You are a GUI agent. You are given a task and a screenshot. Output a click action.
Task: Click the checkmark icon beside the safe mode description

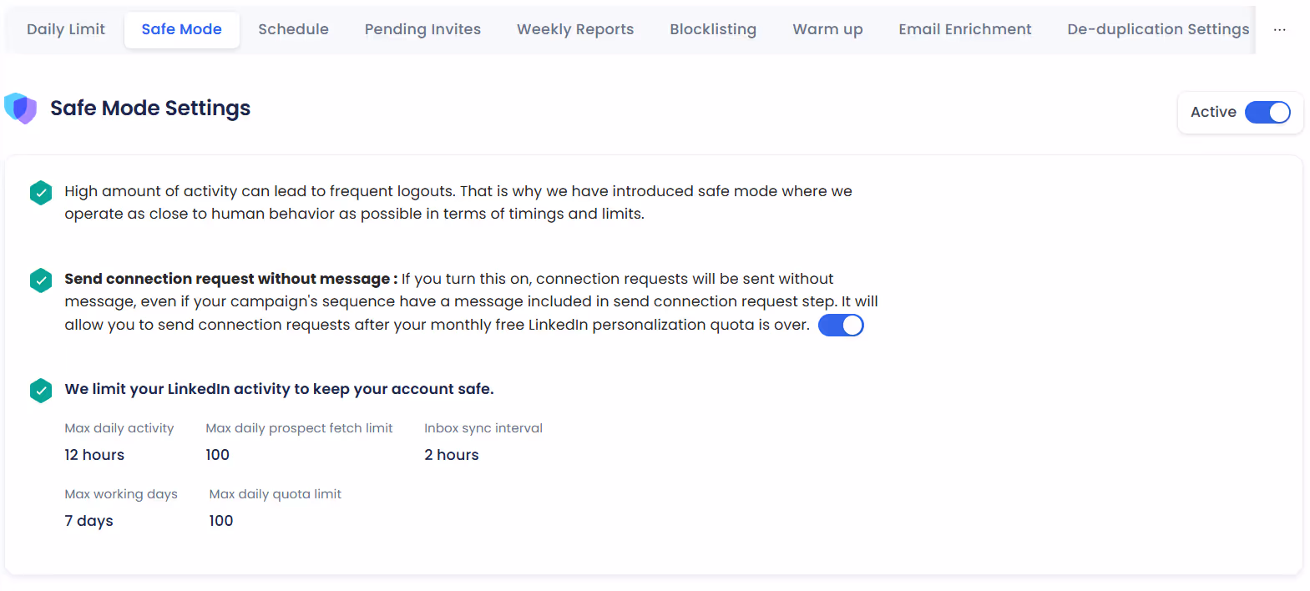(x=40, y=193)
